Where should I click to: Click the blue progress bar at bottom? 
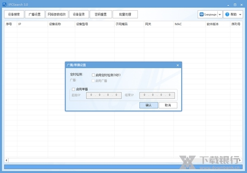coord(123,167)
